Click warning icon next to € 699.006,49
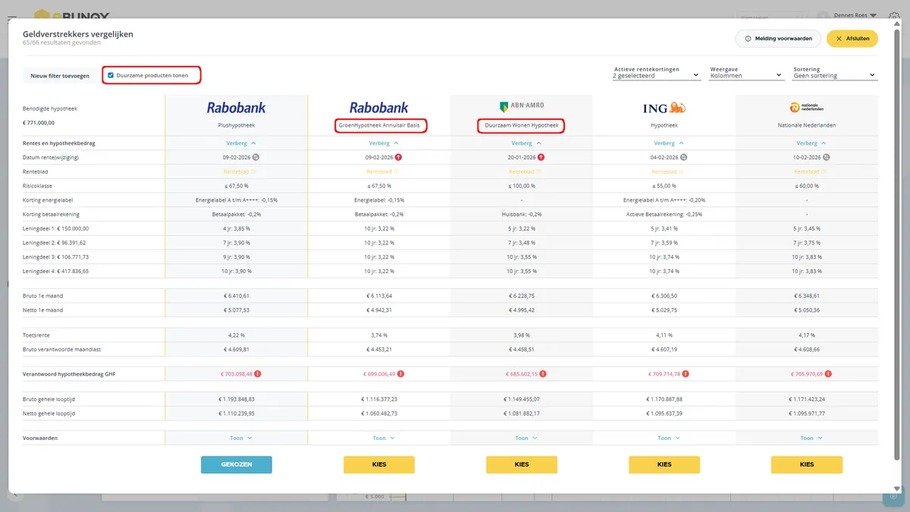This screenshot has height=512, width=910. 400,373
